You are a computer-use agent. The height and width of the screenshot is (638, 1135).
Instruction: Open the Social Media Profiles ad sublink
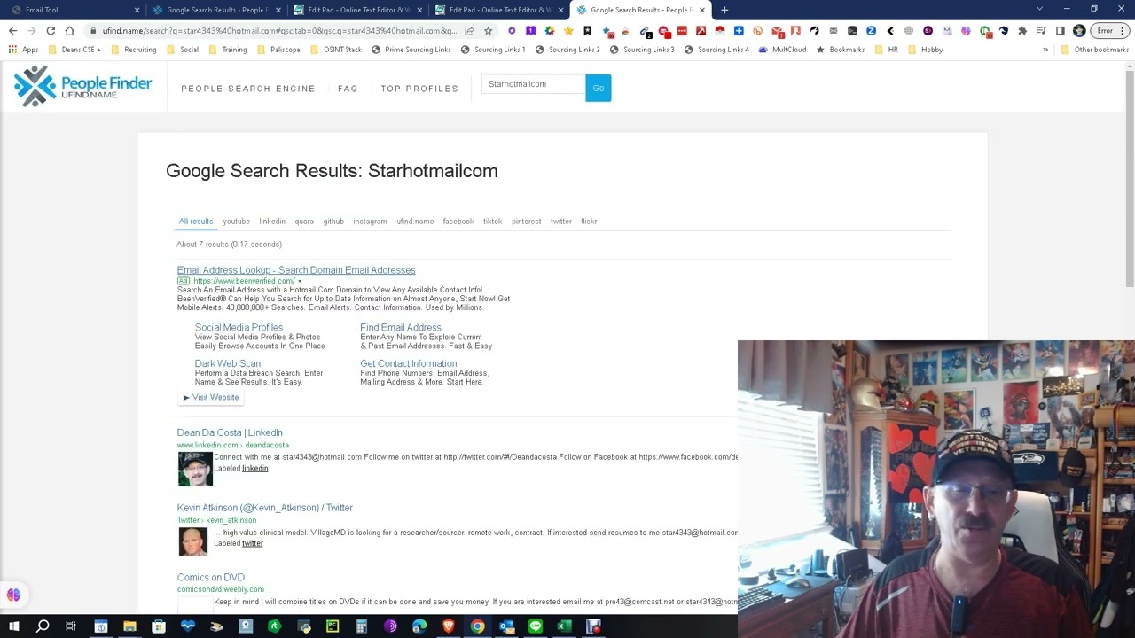pyautogui.click(x=239, y=328)
